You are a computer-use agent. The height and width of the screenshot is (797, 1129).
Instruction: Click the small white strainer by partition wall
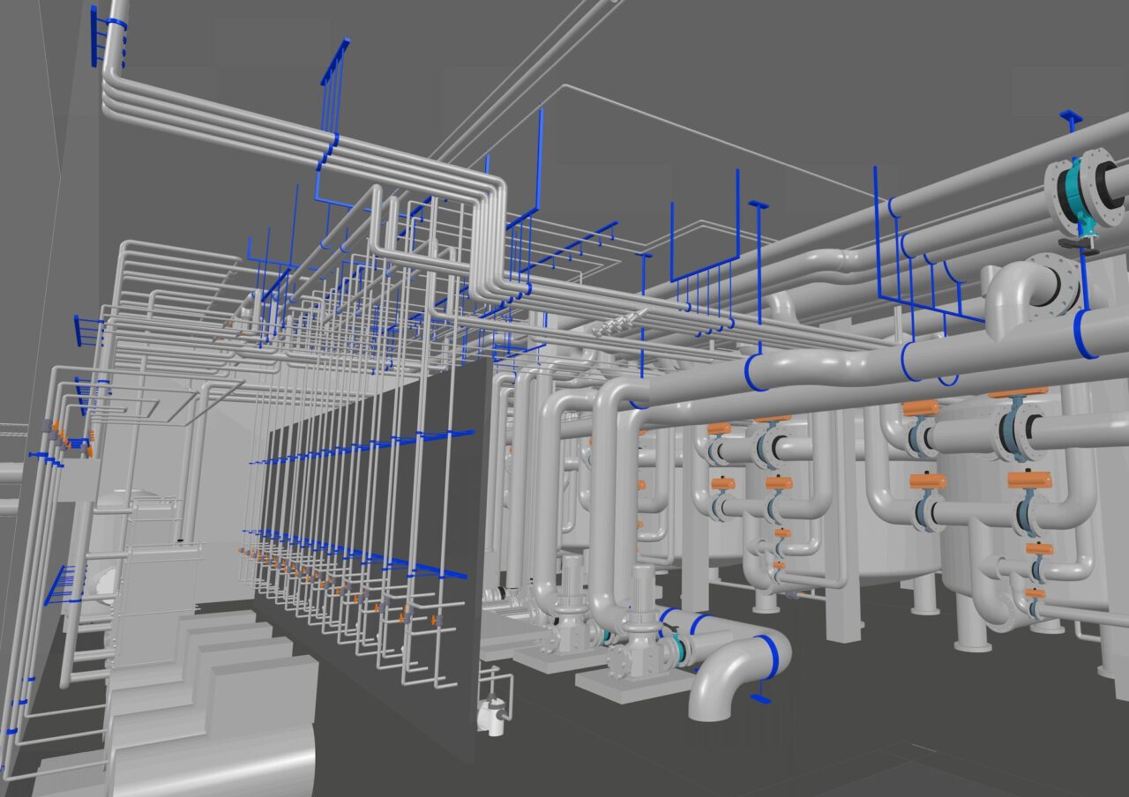coord(490,712)
